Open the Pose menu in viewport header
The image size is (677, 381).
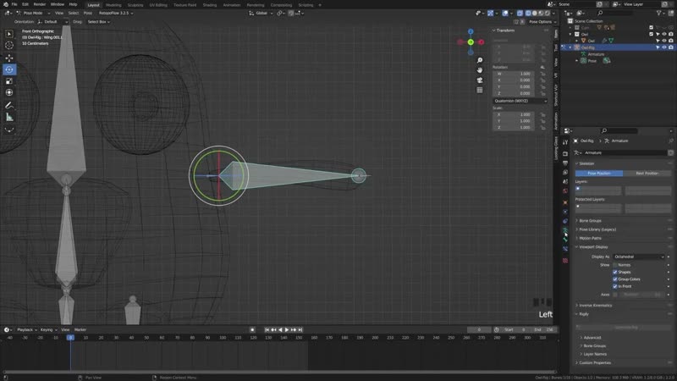88,13
